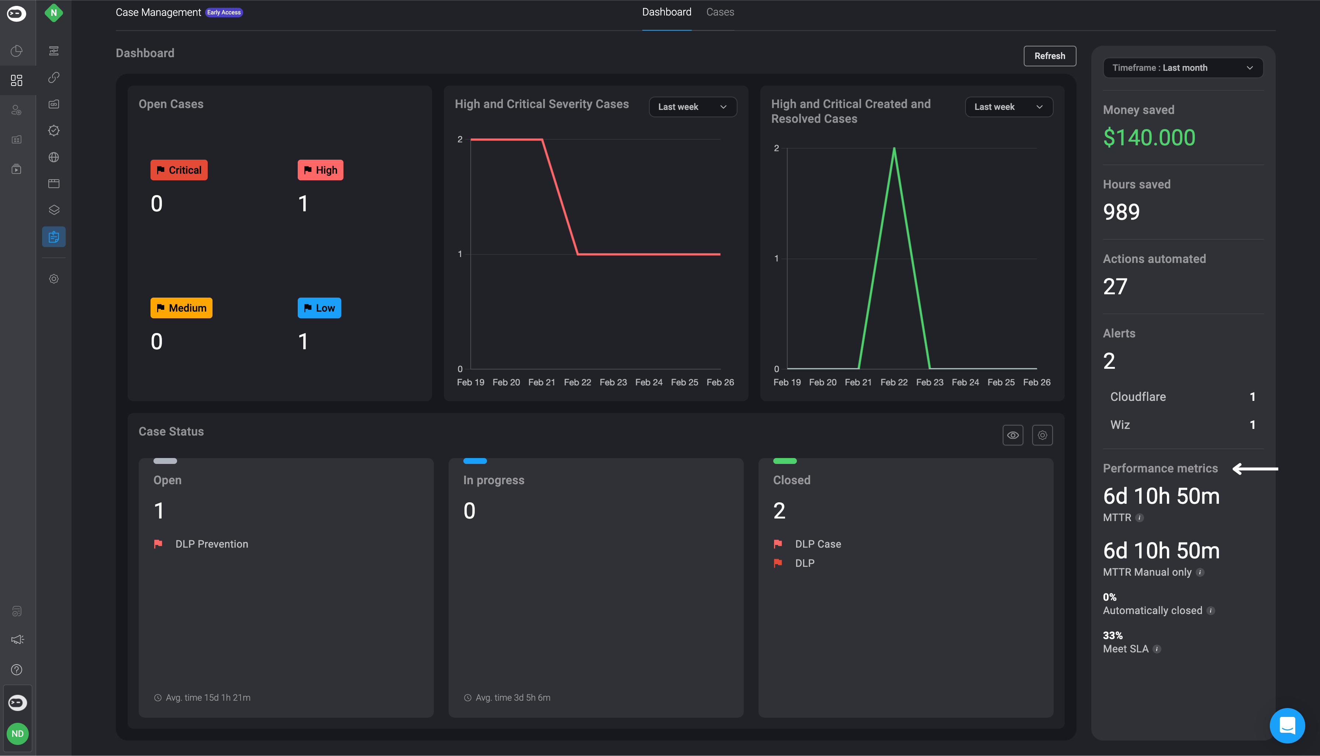Open the globe icon
Image resolution: width=1320 pixels, height=756 pixels.
pos(53,157)
